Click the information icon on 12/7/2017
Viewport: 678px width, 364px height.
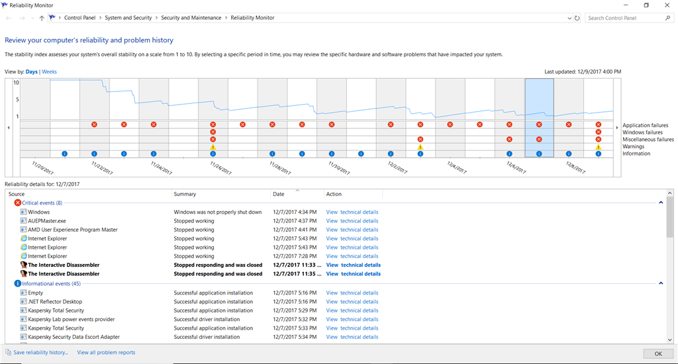point(539,154)
